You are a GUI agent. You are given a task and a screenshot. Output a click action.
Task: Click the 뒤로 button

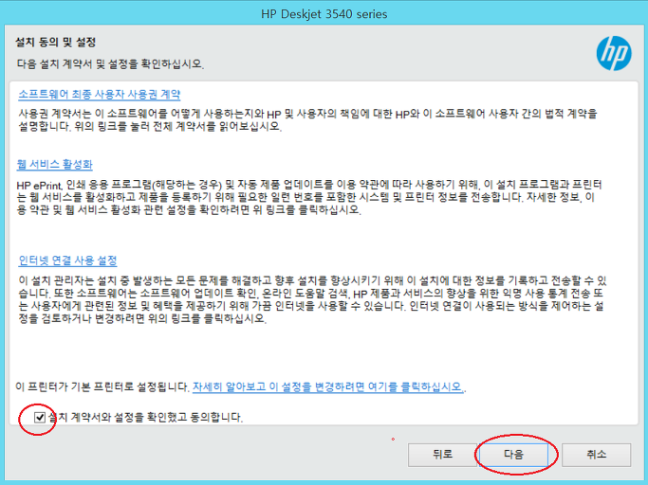[443, 455]
